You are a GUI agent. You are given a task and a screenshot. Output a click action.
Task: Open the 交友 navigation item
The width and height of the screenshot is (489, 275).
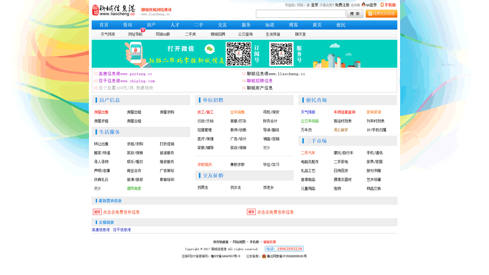point(222,25)
